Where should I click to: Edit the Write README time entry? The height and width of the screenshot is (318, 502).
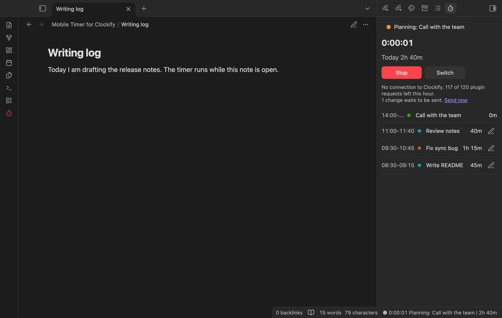[x=491, y=165]
